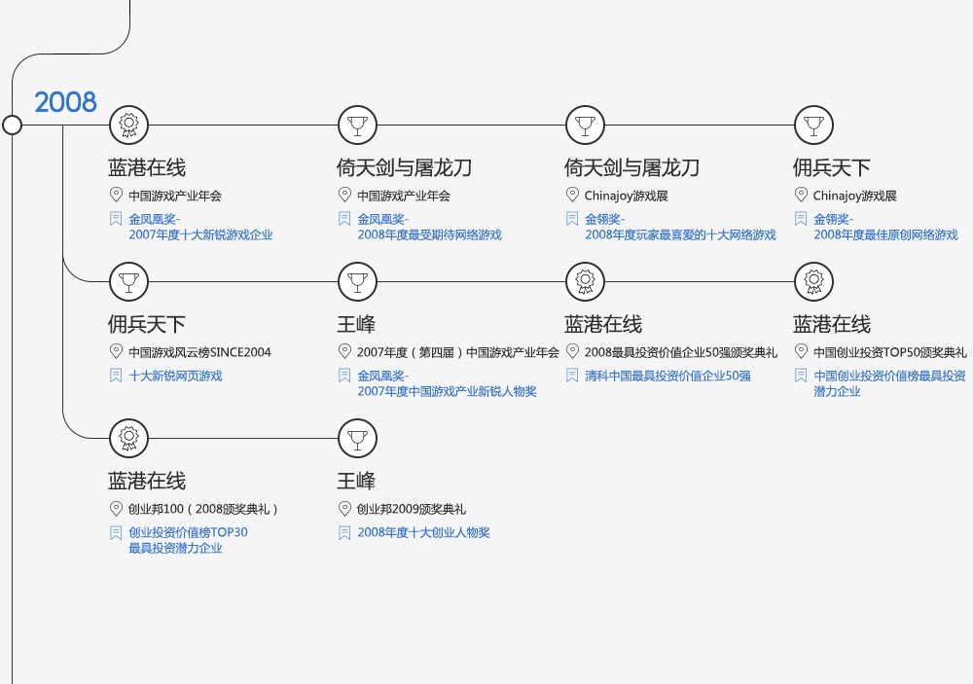Screen dimensions: 973x684
Task: Click the award bookmark icon beside 清科中国最具投资价值企业50强
Action: (572, 375)
